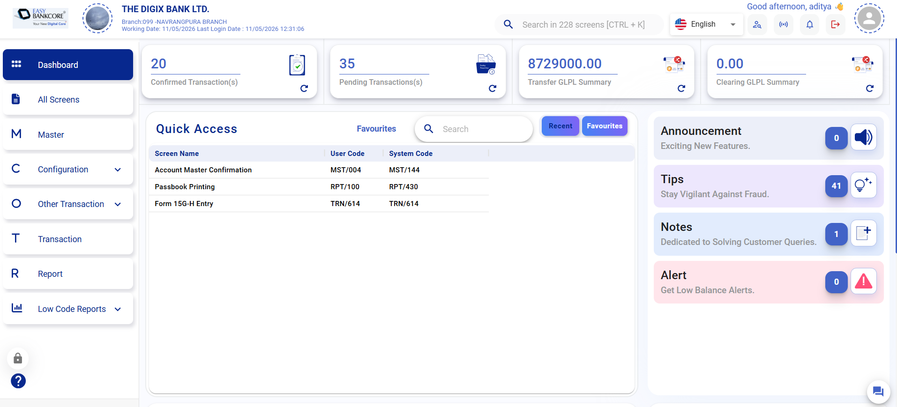Viewport: 897px width, 407px height.
Task: Refresh the Confirmed Transaction(s) card
Action: pos(304,88)
